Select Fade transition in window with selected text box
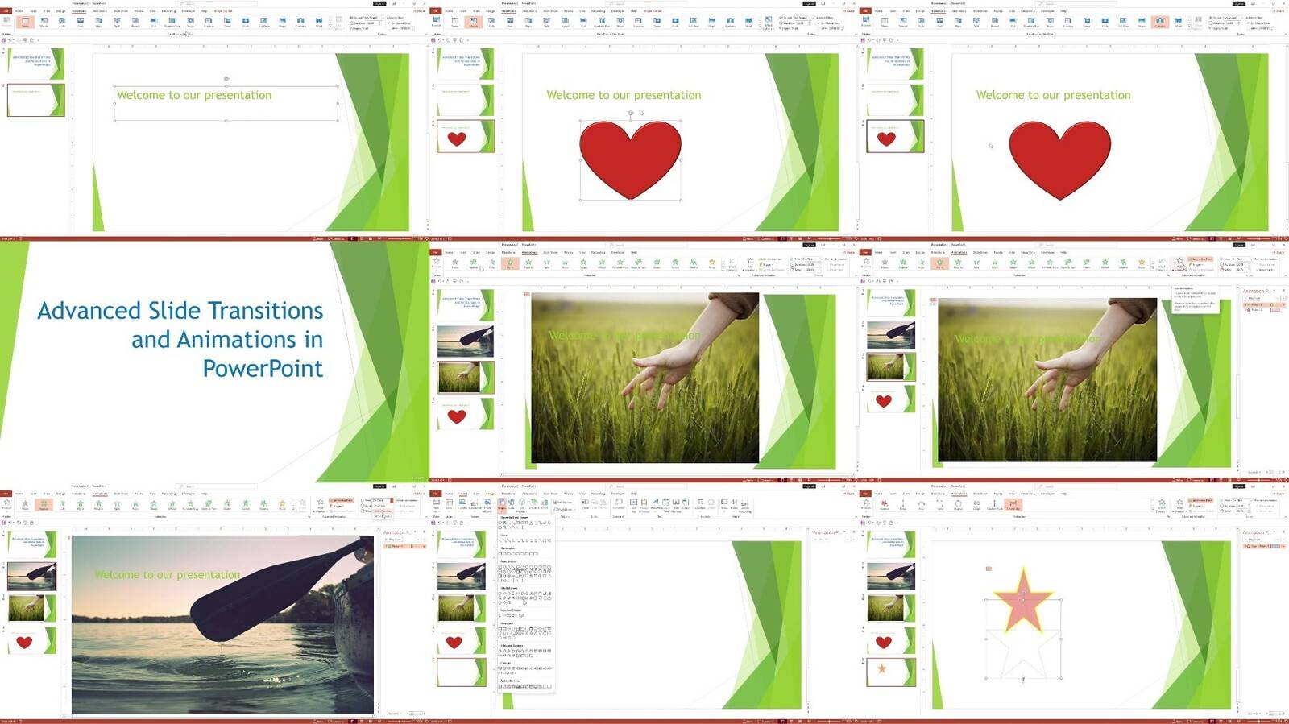This screenshot has height=724, width=1289. point(62,22)
